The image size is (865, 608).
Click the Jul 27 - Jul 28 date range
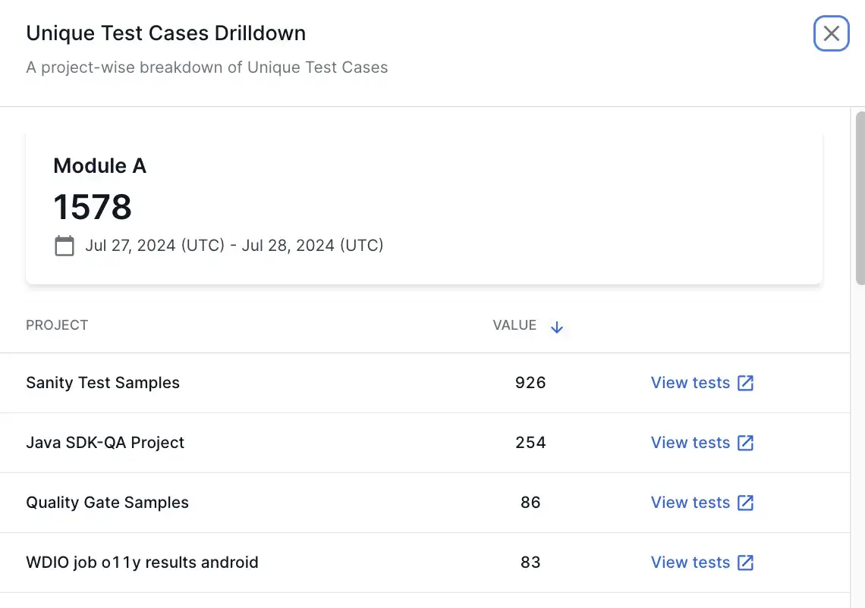(x=234, y=246)
